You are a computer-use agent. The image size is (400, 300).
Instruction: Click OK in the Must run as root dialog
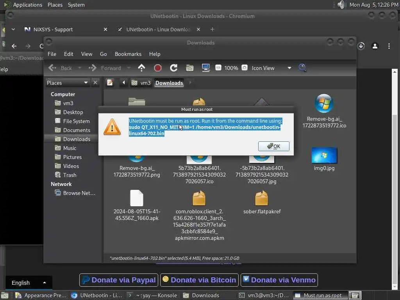click(x=273, y=146)
